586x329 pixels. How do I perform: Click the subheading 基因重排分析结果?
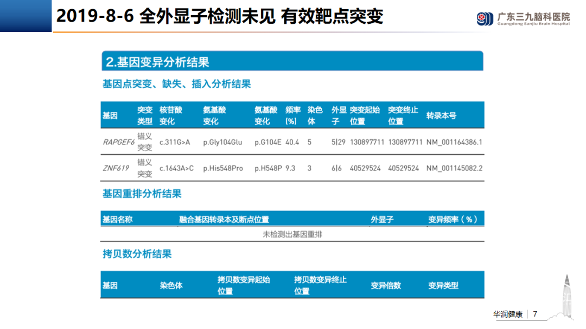tap(142, 193)
